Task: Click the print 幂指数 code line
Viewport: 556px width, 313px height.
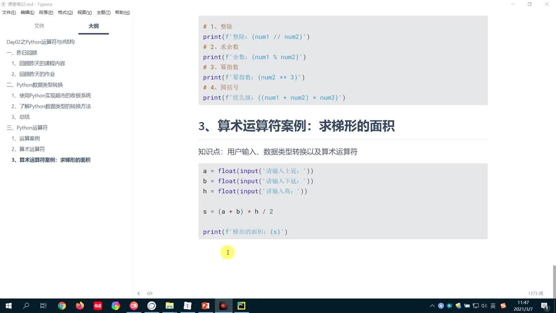Action: tap(254, 77)
